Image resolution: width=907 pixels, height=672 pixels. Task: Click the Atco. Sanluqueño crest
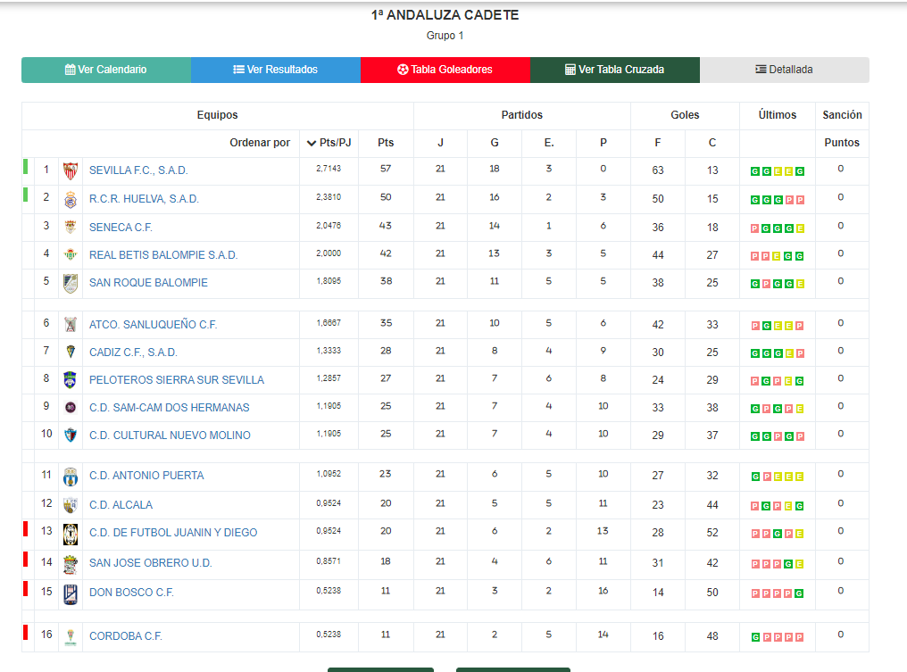click(71, 325)
